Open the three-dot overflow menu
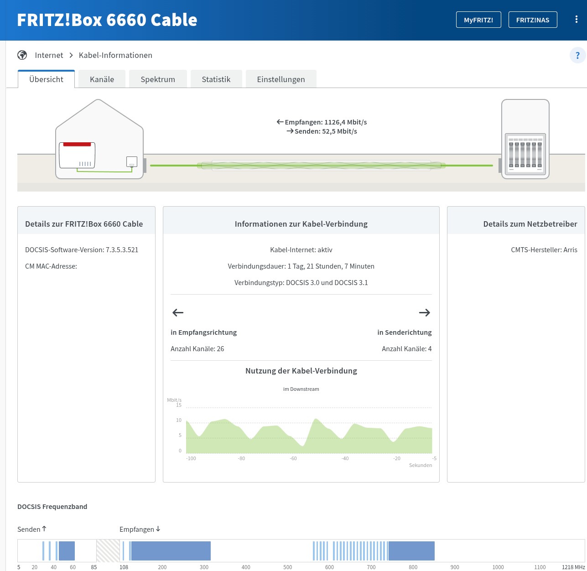 [x=577, y=20]
